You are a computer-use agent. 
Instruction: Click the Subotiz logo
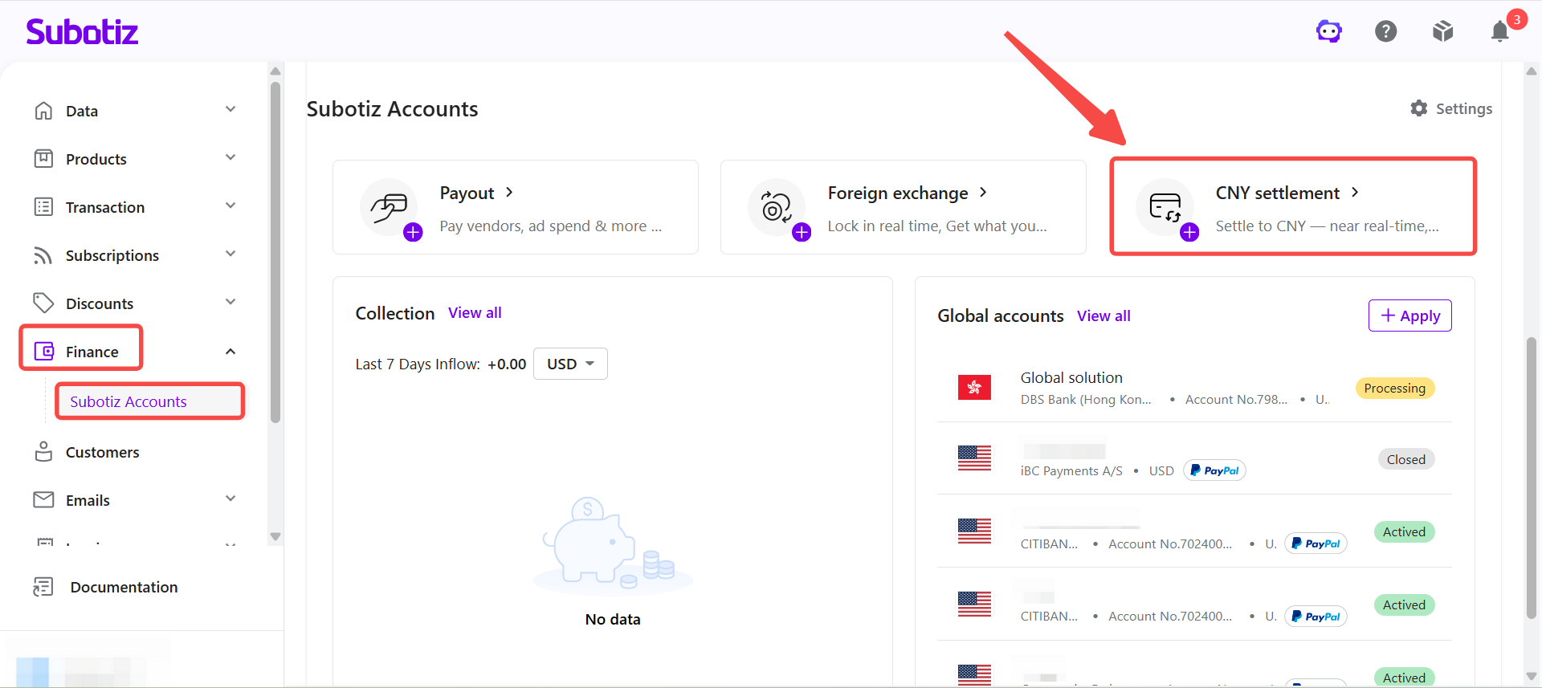pos(82,31)
